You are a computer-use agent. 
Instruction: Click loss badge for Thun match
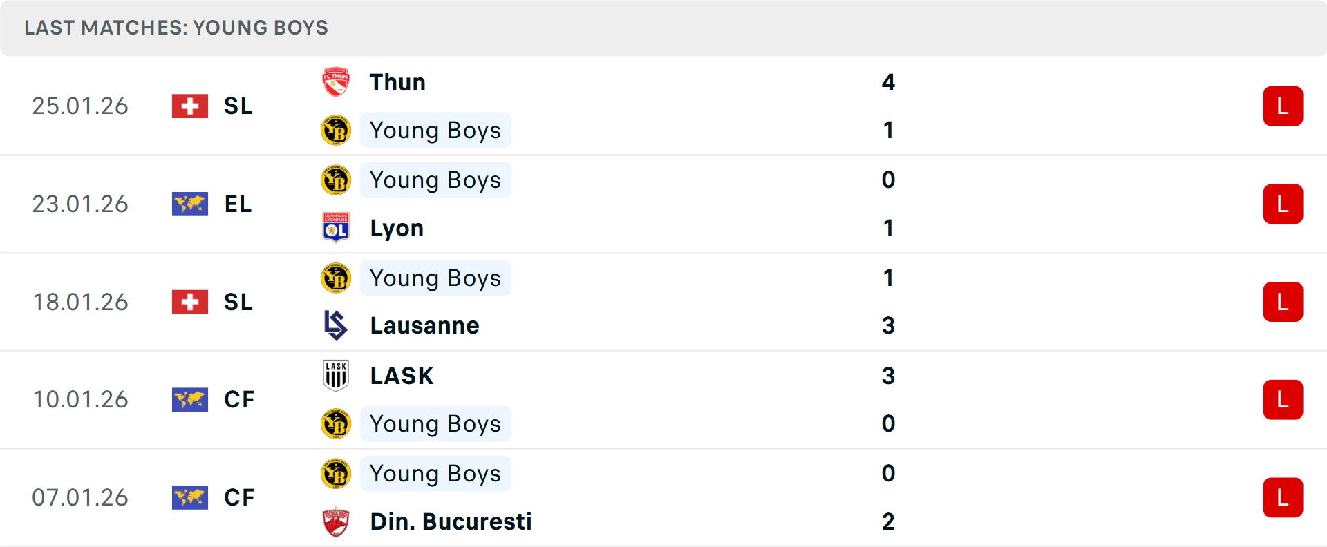point(1283,106)
